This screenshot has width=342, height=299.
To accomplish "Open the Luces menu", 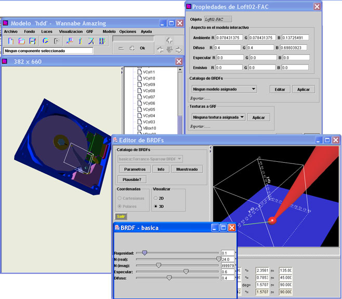I will (47, 31).
